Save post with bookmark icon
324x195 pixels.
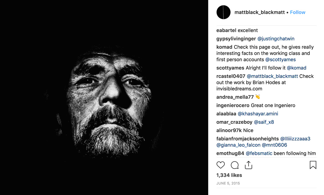pos(313,165)
